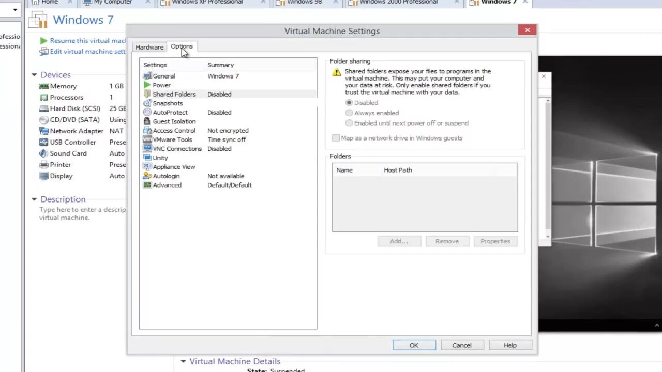This screenshot has height=372, width=662.
Task: Collapse the Devices section
Action: pos(34,75)
